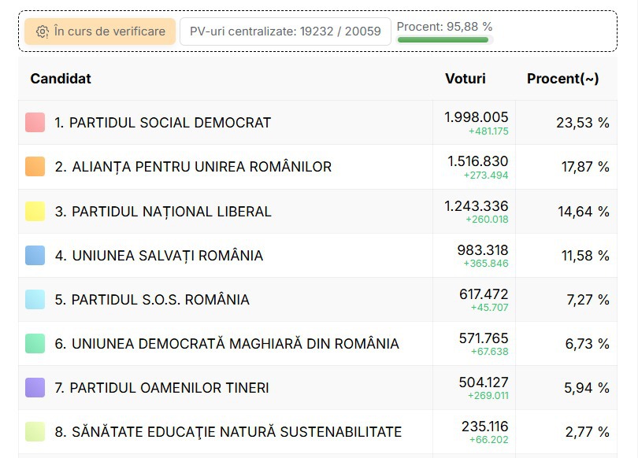Click the 11,58 % value for Uniunea Salvați România
638x458 pixels.
point(582,256)
